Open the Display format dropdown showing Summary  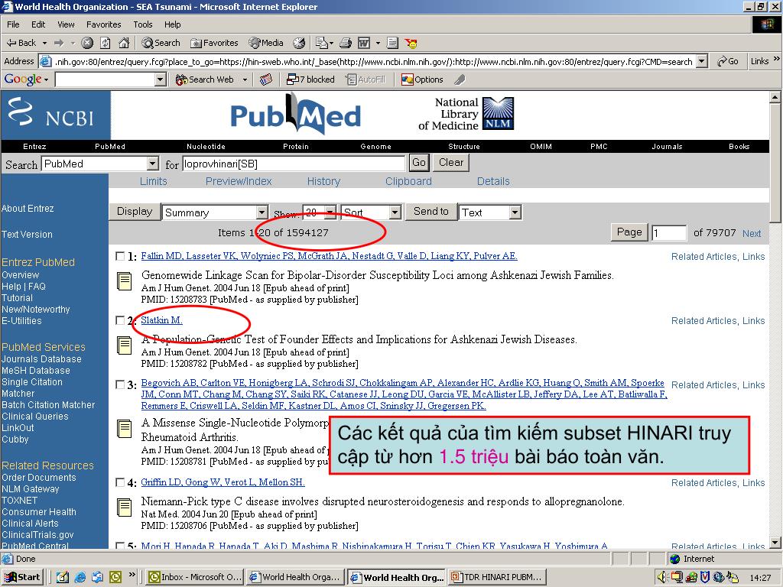215,212
